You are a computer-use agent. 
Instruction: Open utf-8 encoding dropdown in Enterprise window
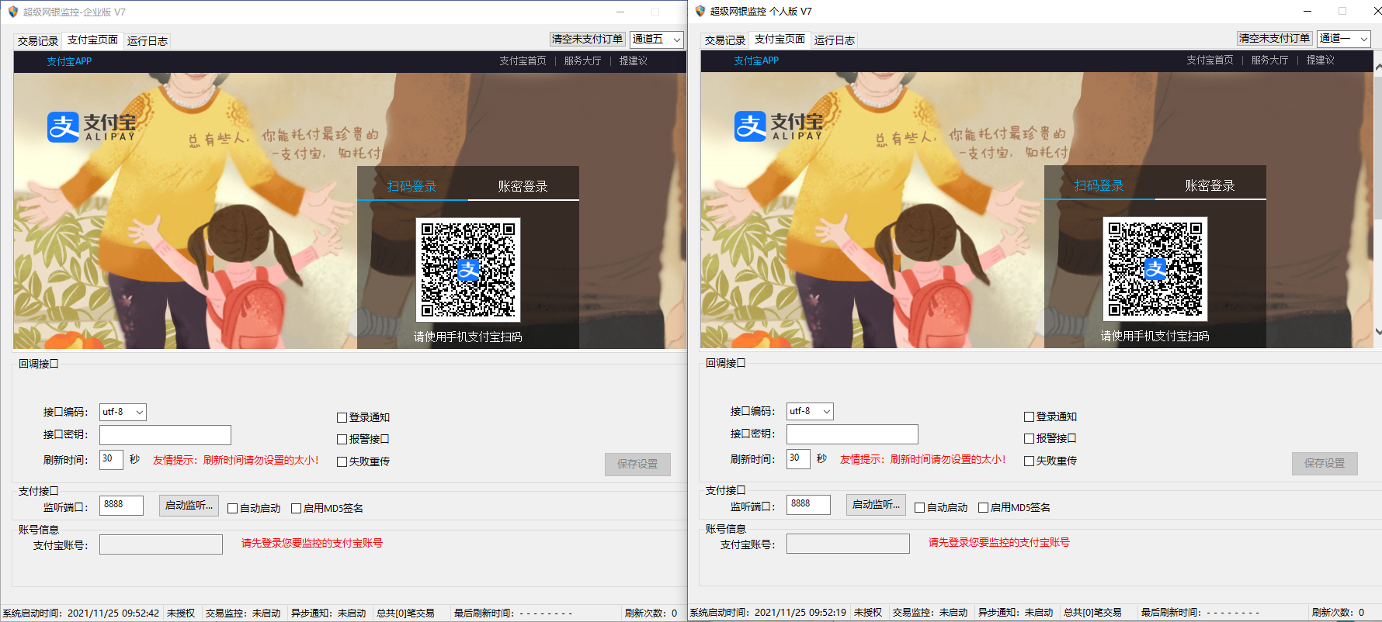tap(123, 412)
